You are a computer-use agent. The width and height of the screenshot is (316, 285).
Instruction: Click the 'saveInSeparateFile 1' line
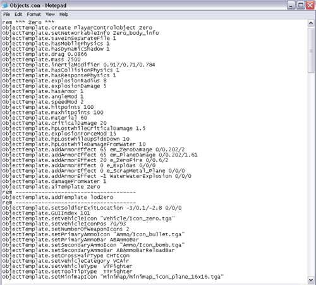click(59, 38)
